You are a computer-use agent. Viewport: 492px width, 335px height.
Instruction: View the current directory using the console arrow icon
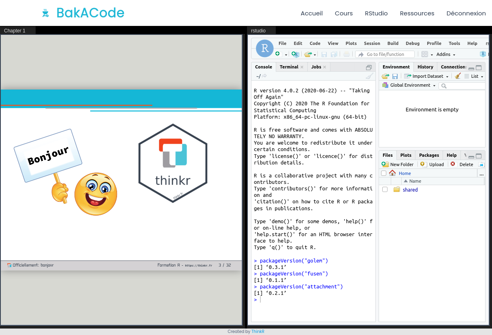click(264, 76)
